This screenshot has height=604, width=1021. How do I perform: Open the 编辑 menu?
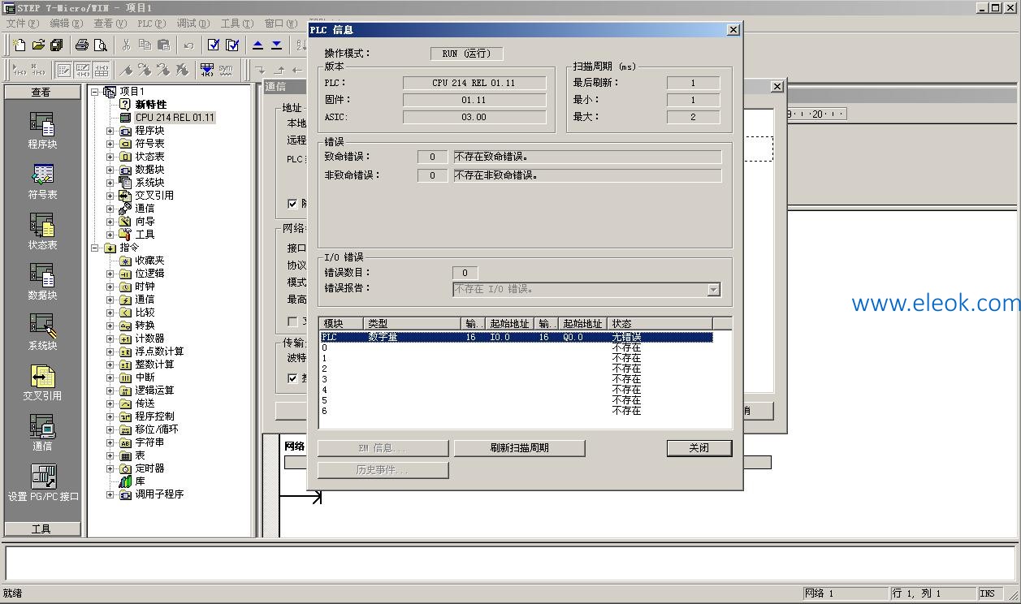tap(66, 24)
